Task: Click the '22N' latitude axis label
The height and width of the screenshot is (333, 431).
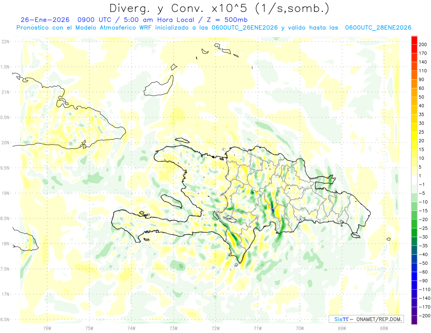Action: tap(5, 42)
